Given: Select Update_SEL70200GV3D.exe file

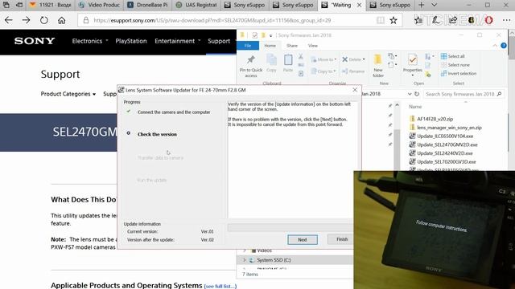Looking at the screenshot, I should click(x=443, y=161).
